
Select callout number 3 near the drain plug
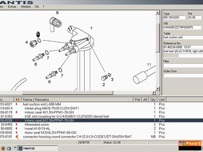tap(112, 79)
